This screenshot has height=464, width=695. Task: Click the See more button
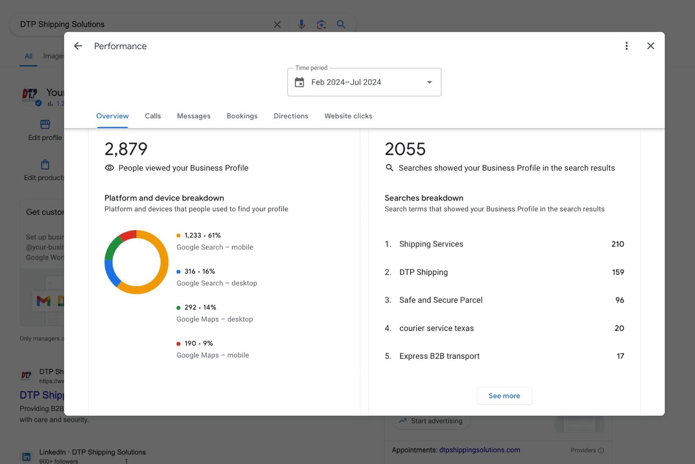pyautogui.click(x=504, y=396)
